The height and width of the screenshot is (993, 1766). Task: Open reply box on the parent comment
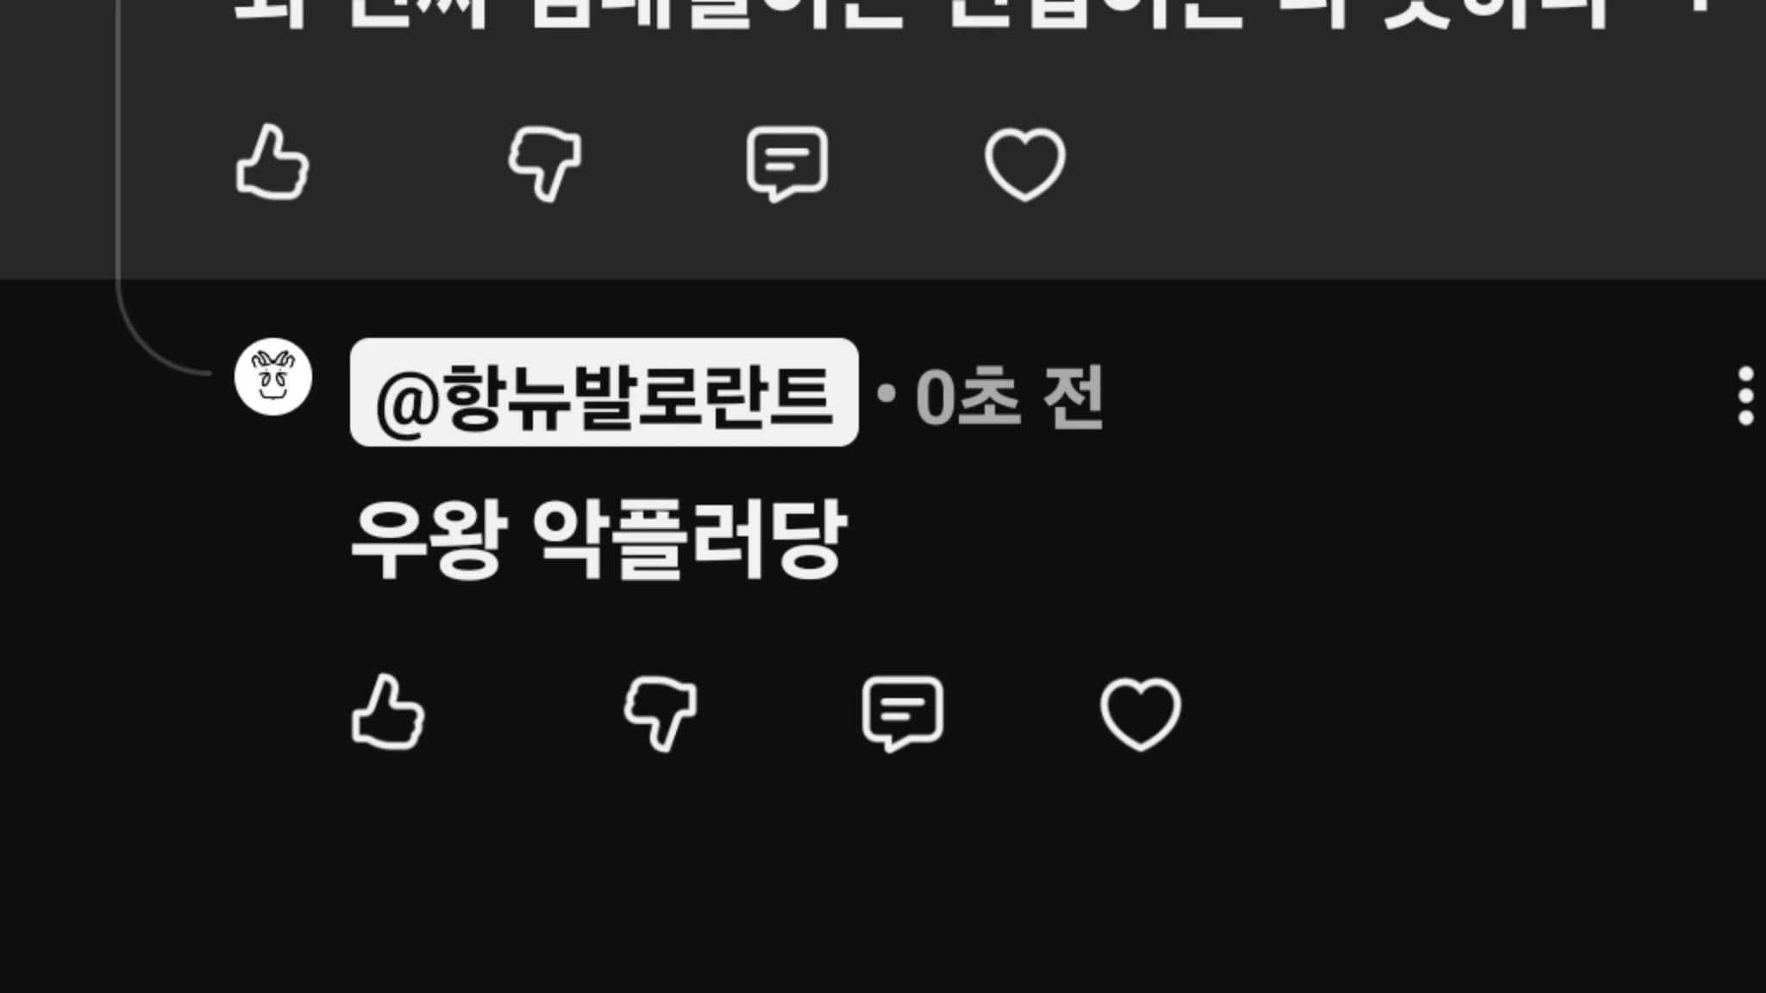tap(786, 164)
